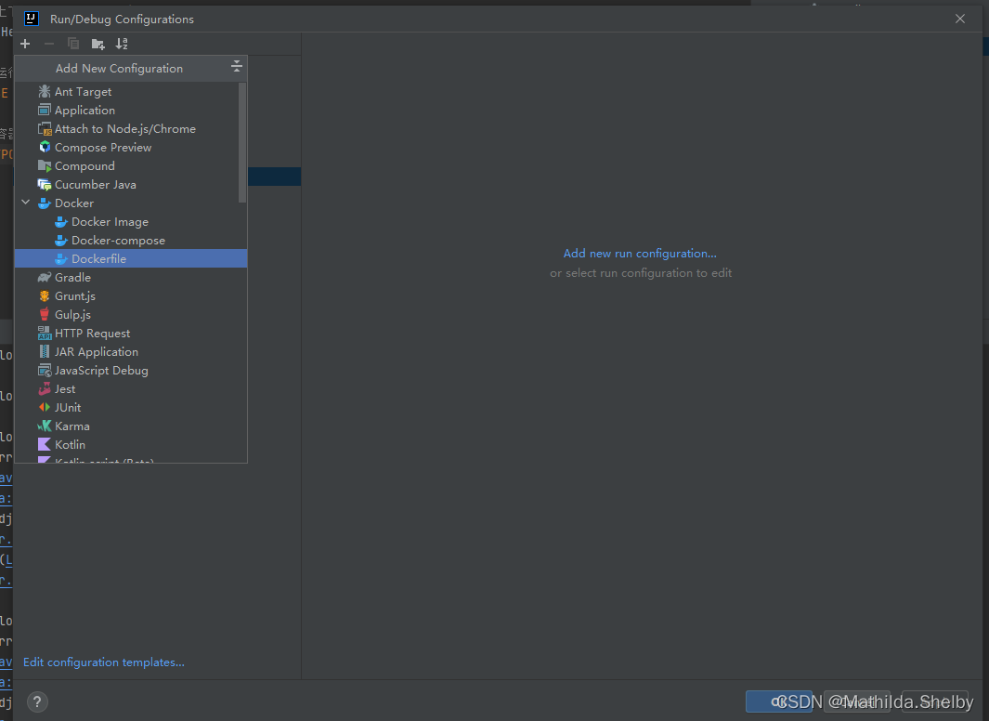Select JavaScript Debug configuration
Image resolution: width=989 pixels, height=721 pixels.
tap(131, 371)
